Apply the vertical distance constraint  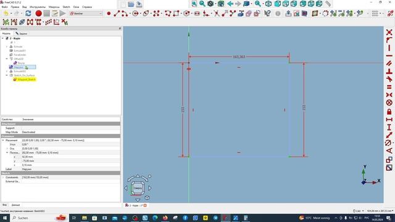click(x=389, y=128)
